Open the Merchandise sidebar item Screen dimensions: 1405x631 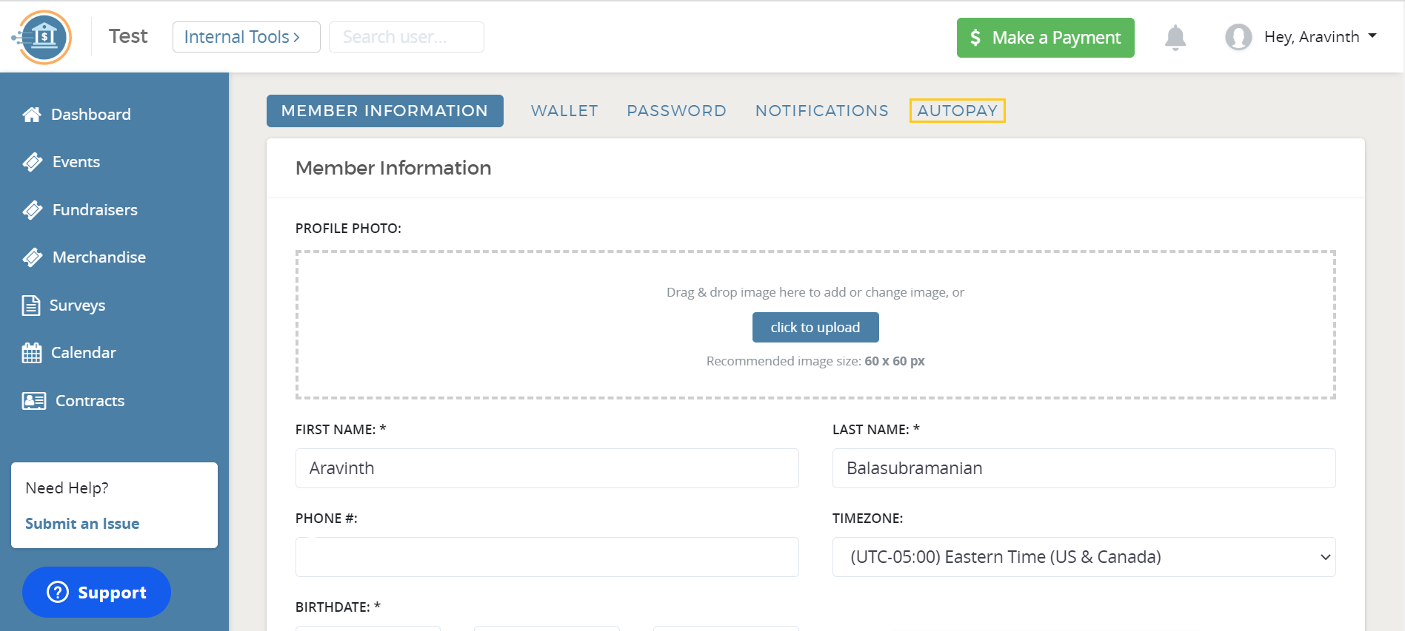click(99, 257)
